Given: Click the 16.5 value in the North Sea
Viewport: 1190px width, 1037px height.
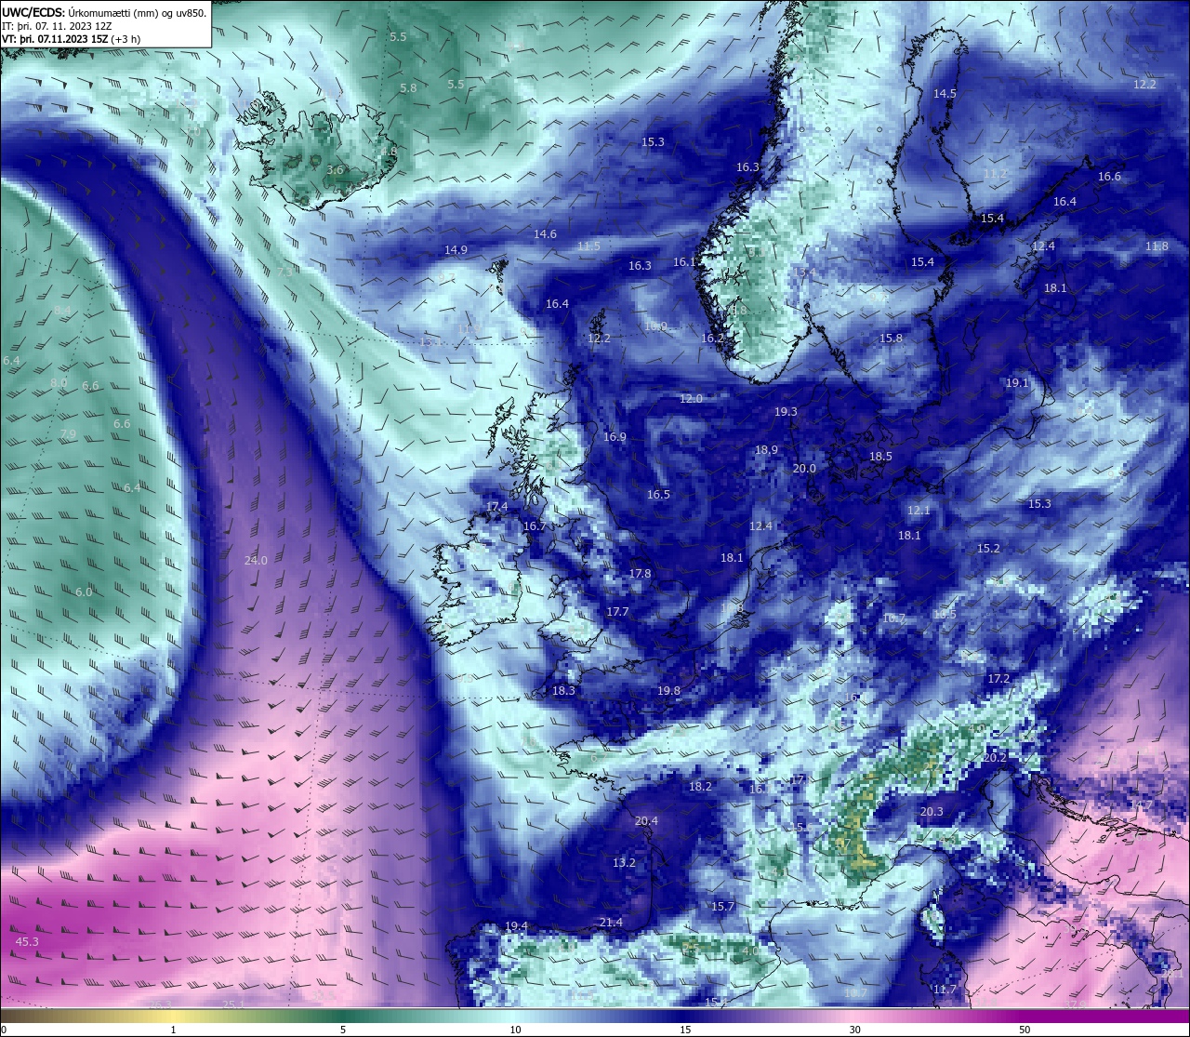Looking at the screenshot, I should 658,494.
